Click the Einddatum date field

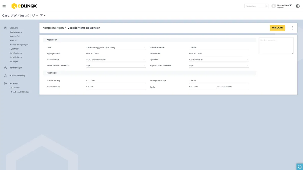coord(219,53)
